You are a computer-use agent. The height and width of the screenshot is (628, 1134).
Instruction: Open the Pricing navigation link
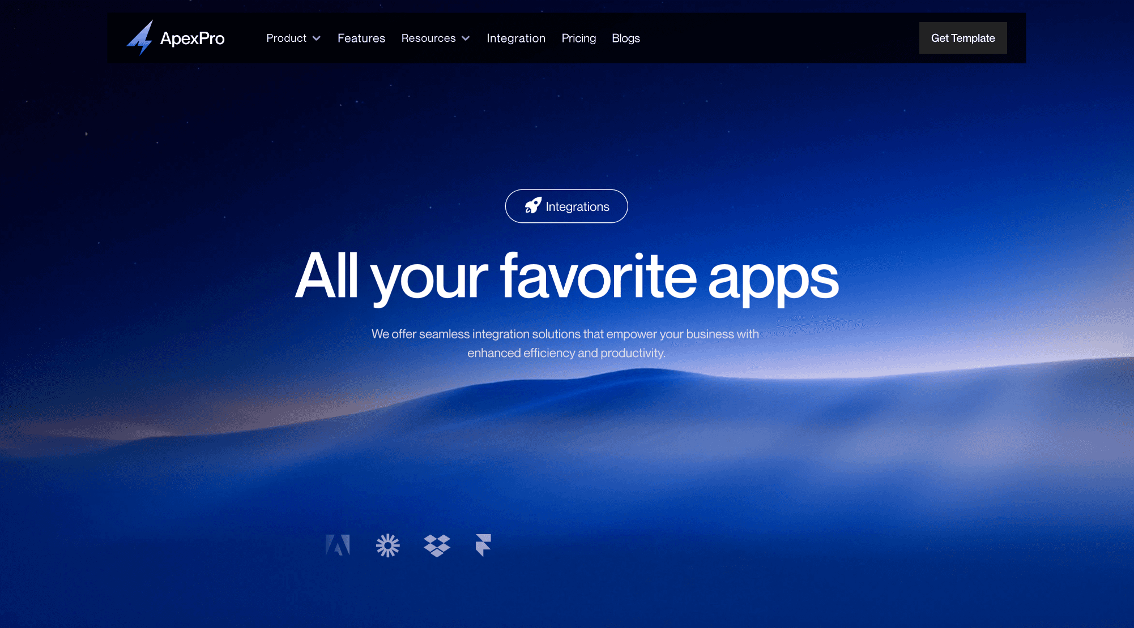(578, 38)
